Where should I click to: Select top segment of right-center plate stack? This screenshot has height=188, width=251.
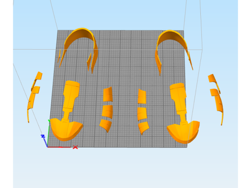click(x=142, y=97)
